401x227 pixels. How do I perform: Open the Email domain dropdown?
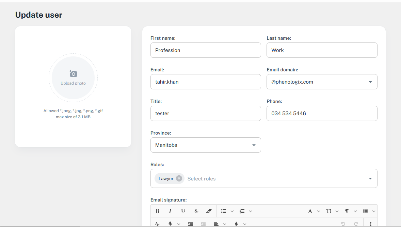tap(370, 82)
